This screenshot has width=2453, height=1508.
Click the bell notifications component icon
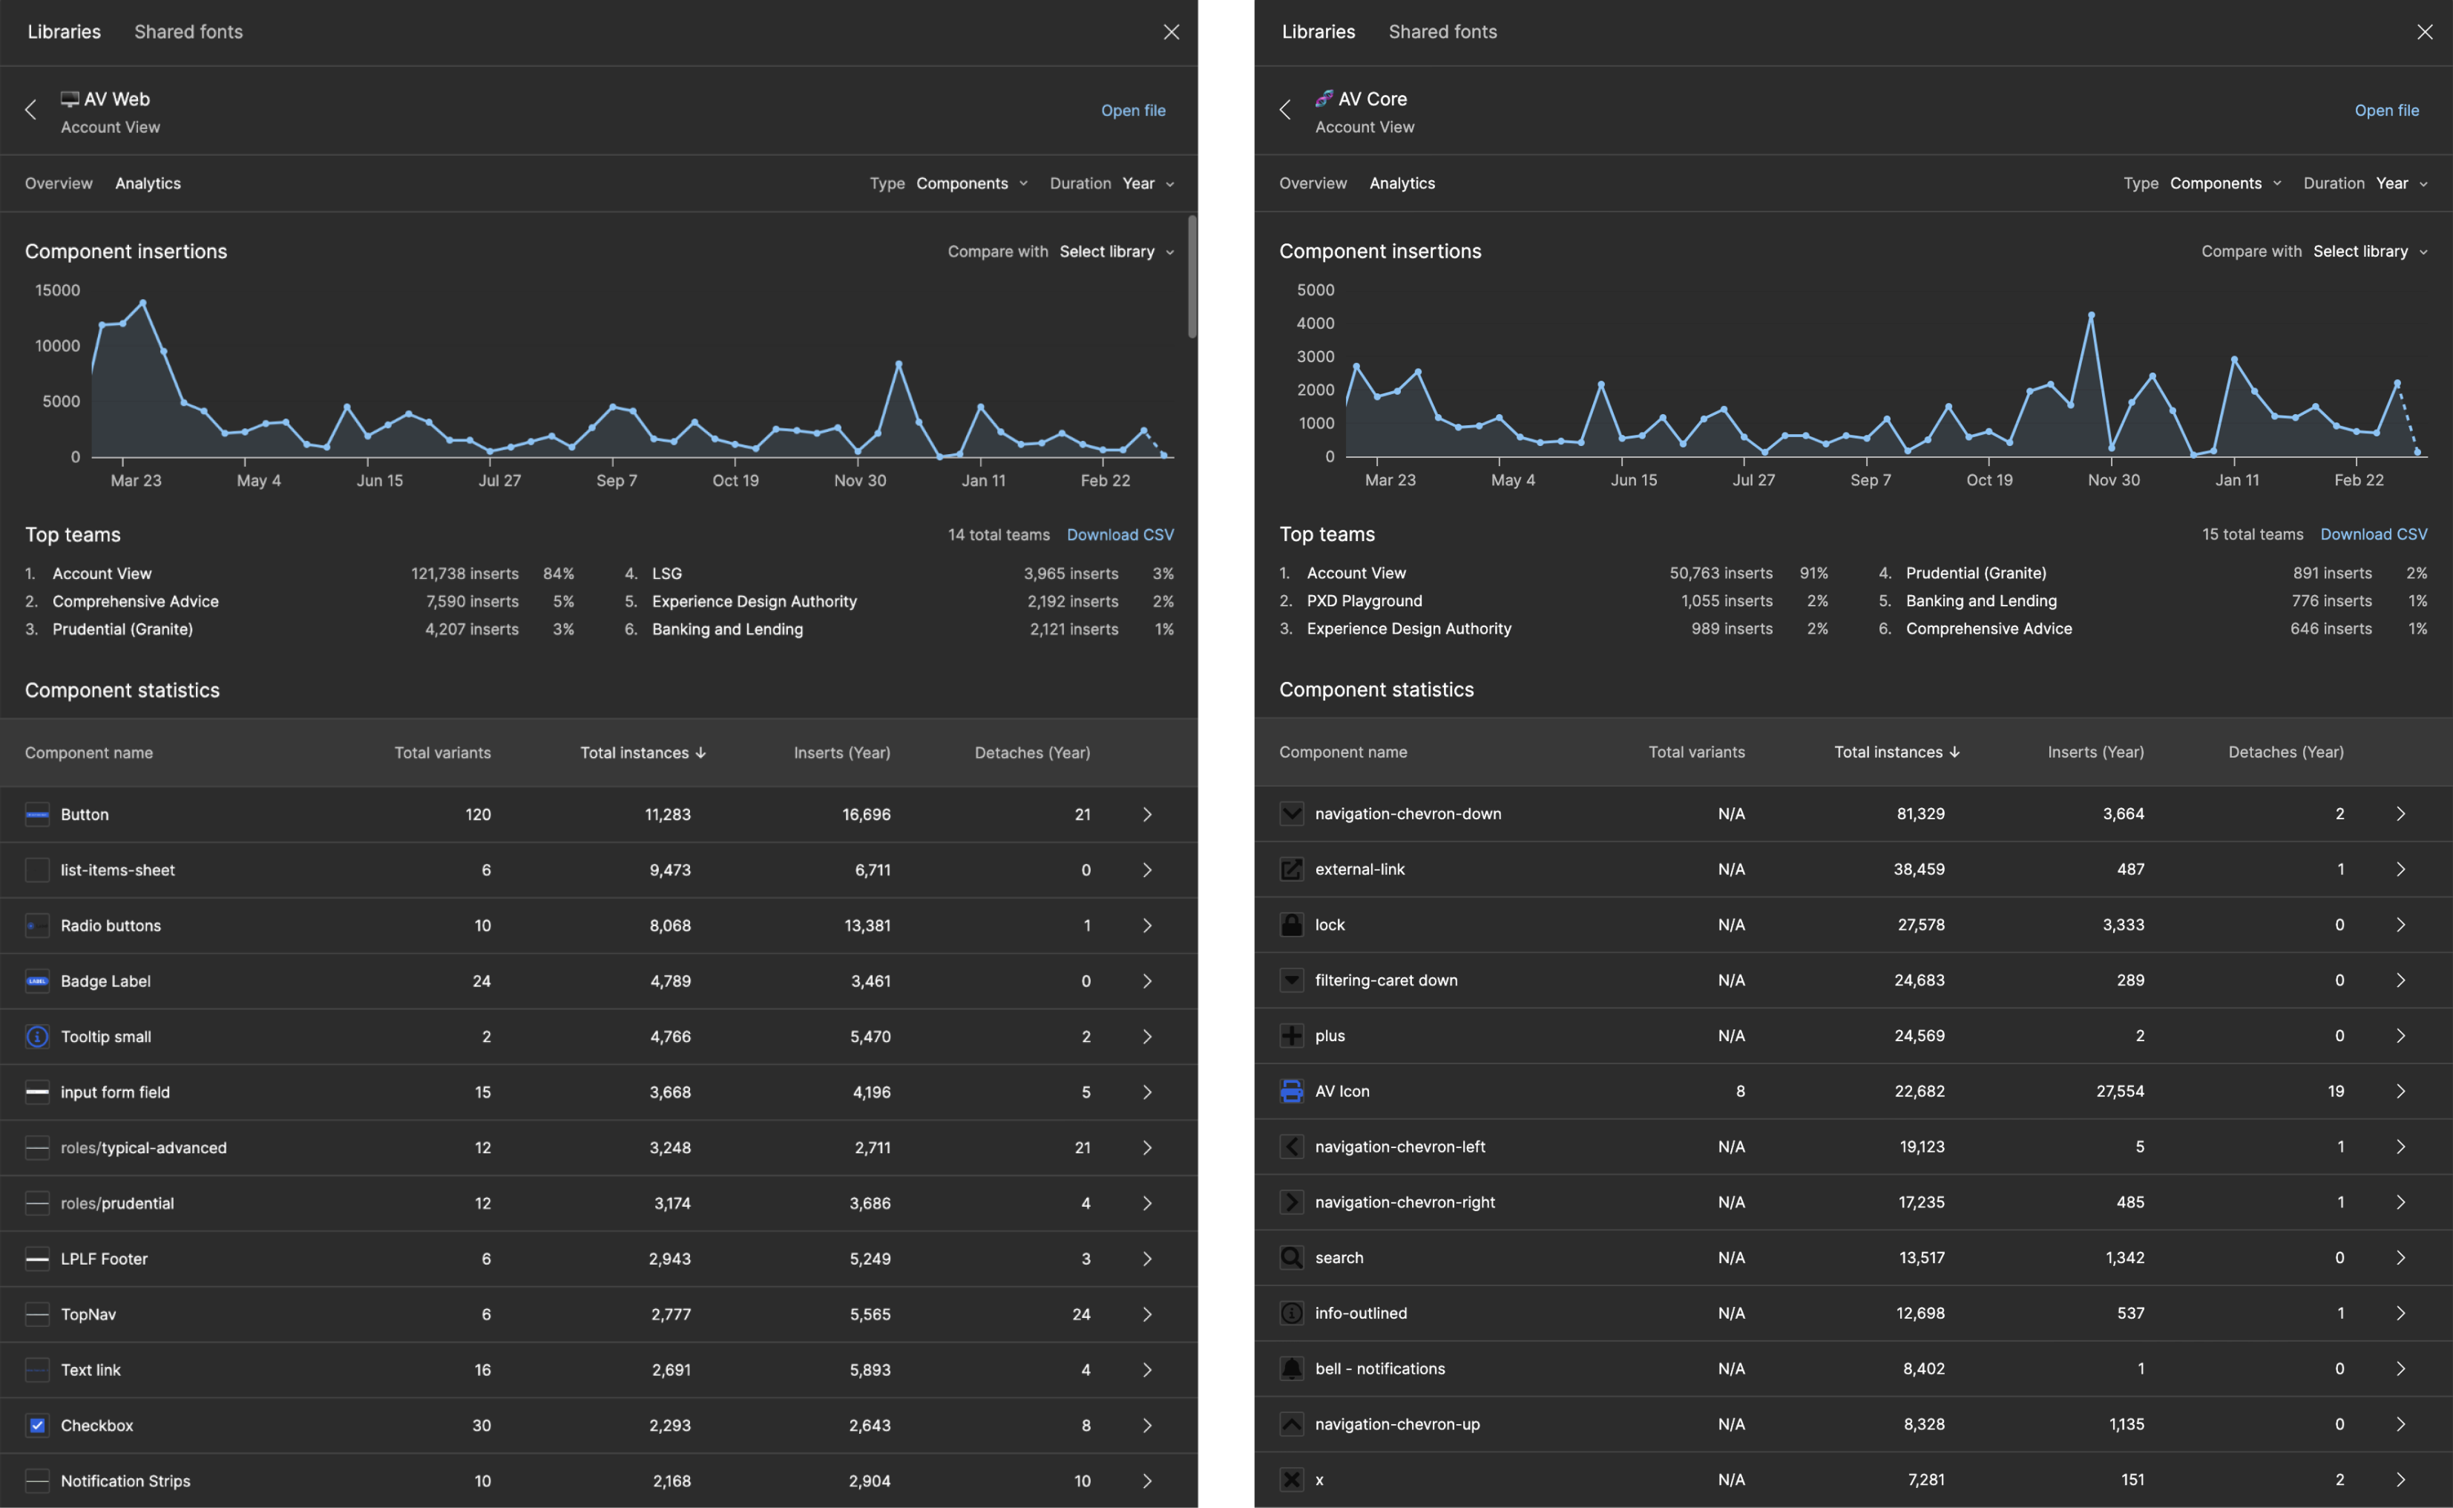coord(1291,1368)
